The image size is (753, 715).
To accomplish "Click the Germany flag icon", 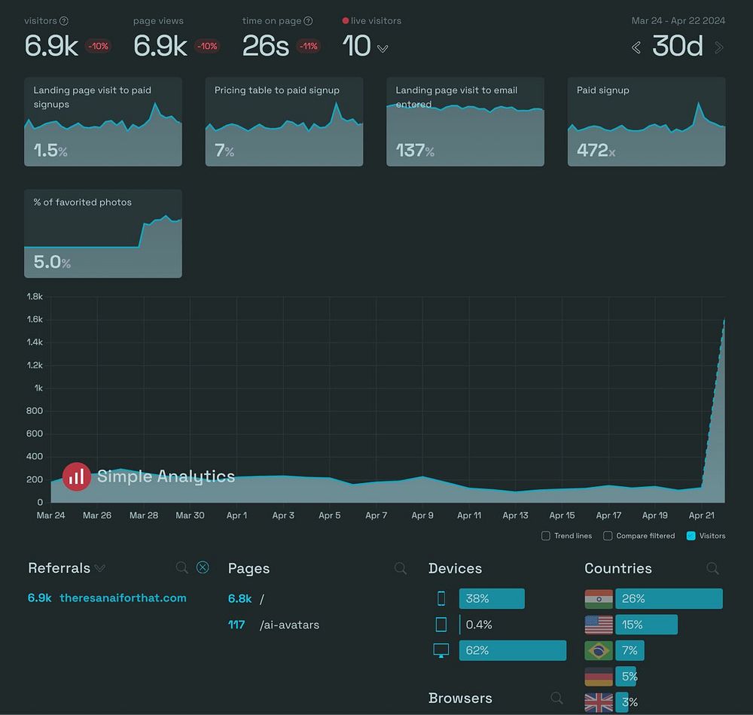I will click(599, 677).
